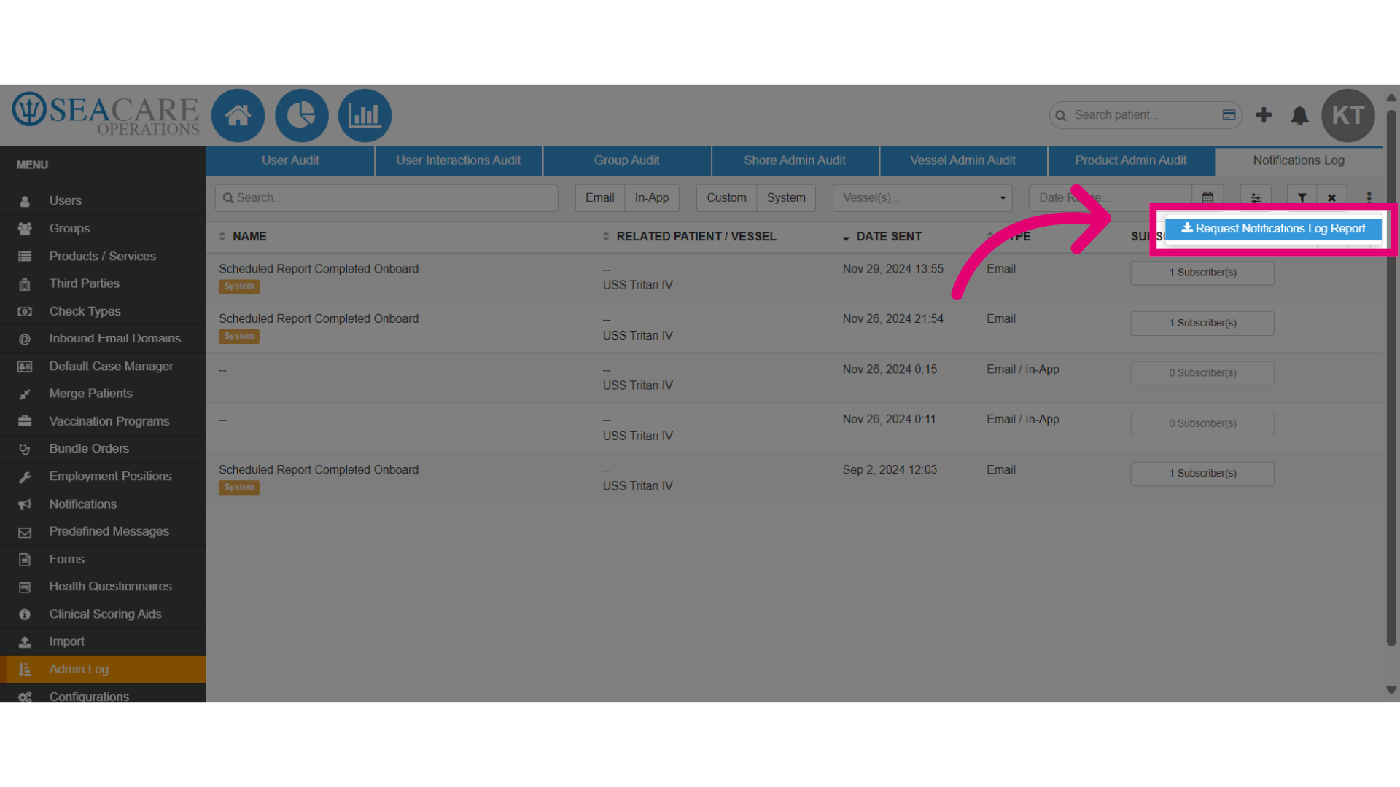The image size is (1400, 787).
Task: Open Clinical Scoring Aids in sidebar
Action: (103, 614)
